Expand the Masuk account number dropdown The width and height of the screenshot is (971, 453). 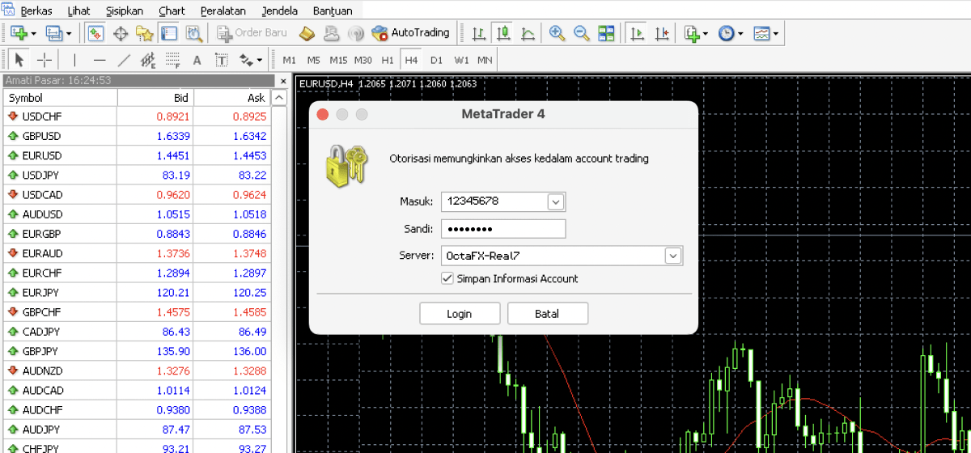tap(555, 201)
